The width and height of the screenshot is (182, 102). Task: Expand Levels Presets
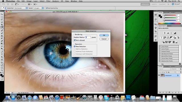[160, 46]
